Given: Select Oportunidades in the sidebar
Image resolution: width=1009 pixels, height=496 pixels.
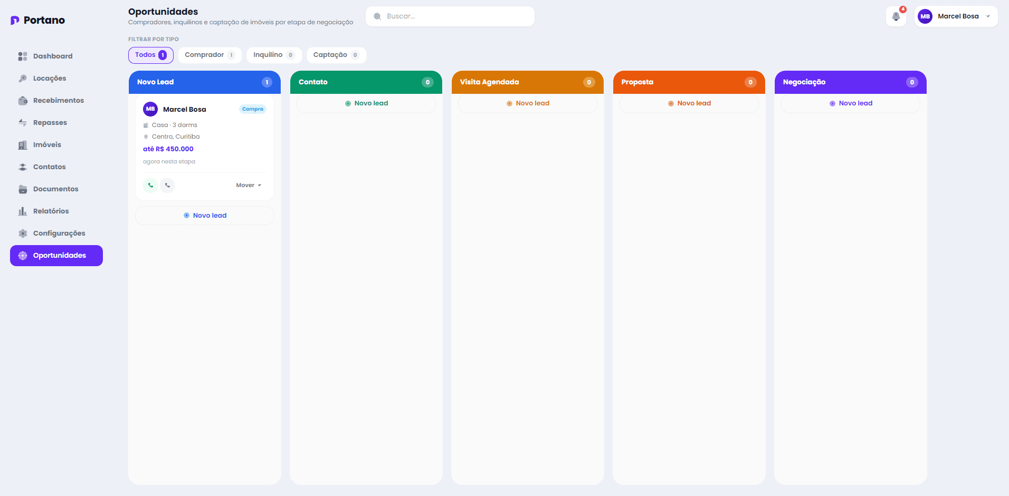Looking at the screenshot, I should 56,256.
